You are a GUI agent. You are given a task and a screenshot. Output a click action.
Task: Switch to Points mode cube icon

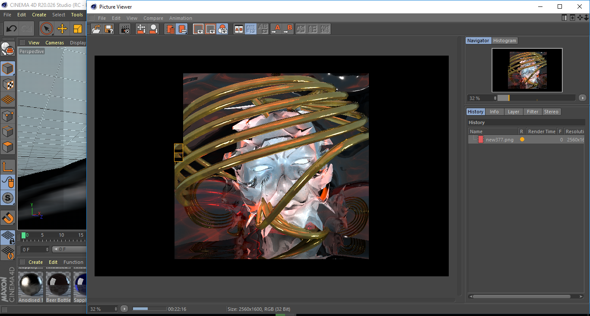click(x=8, y=116)
